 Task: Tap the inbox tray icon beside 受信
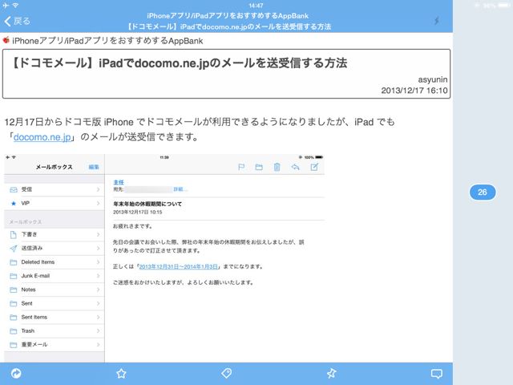pyautogui.click(x=14, y=189)
